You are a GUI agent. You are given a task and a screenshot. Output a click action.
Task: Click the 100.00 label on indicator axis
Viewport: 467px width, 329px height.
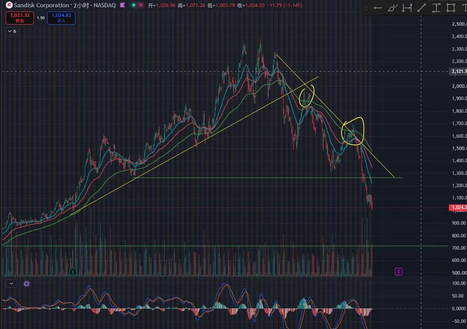459,283
